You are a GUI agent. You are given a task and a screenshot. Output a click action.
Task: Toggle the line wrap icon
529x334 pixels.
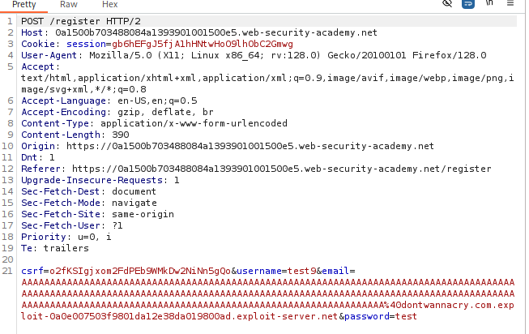468,4
